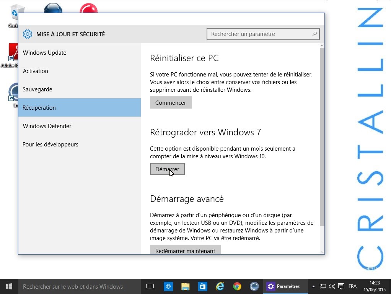This screenshot has width=391, height=294.
Task: Open Task View from the taskbar
Action: tap(150, 286)
